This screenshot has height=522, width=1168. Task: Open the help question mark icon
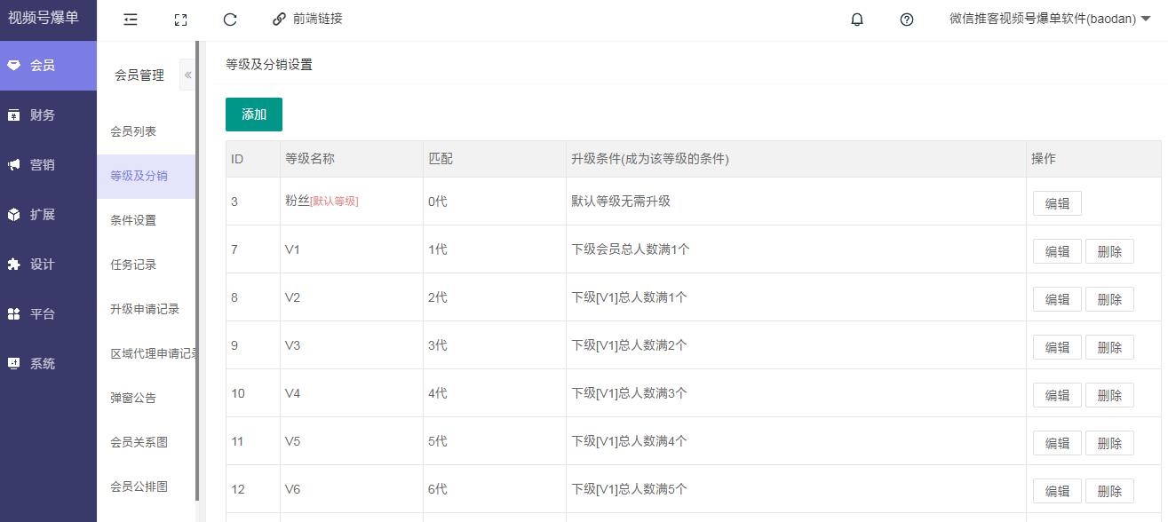[x=907, y=20]
